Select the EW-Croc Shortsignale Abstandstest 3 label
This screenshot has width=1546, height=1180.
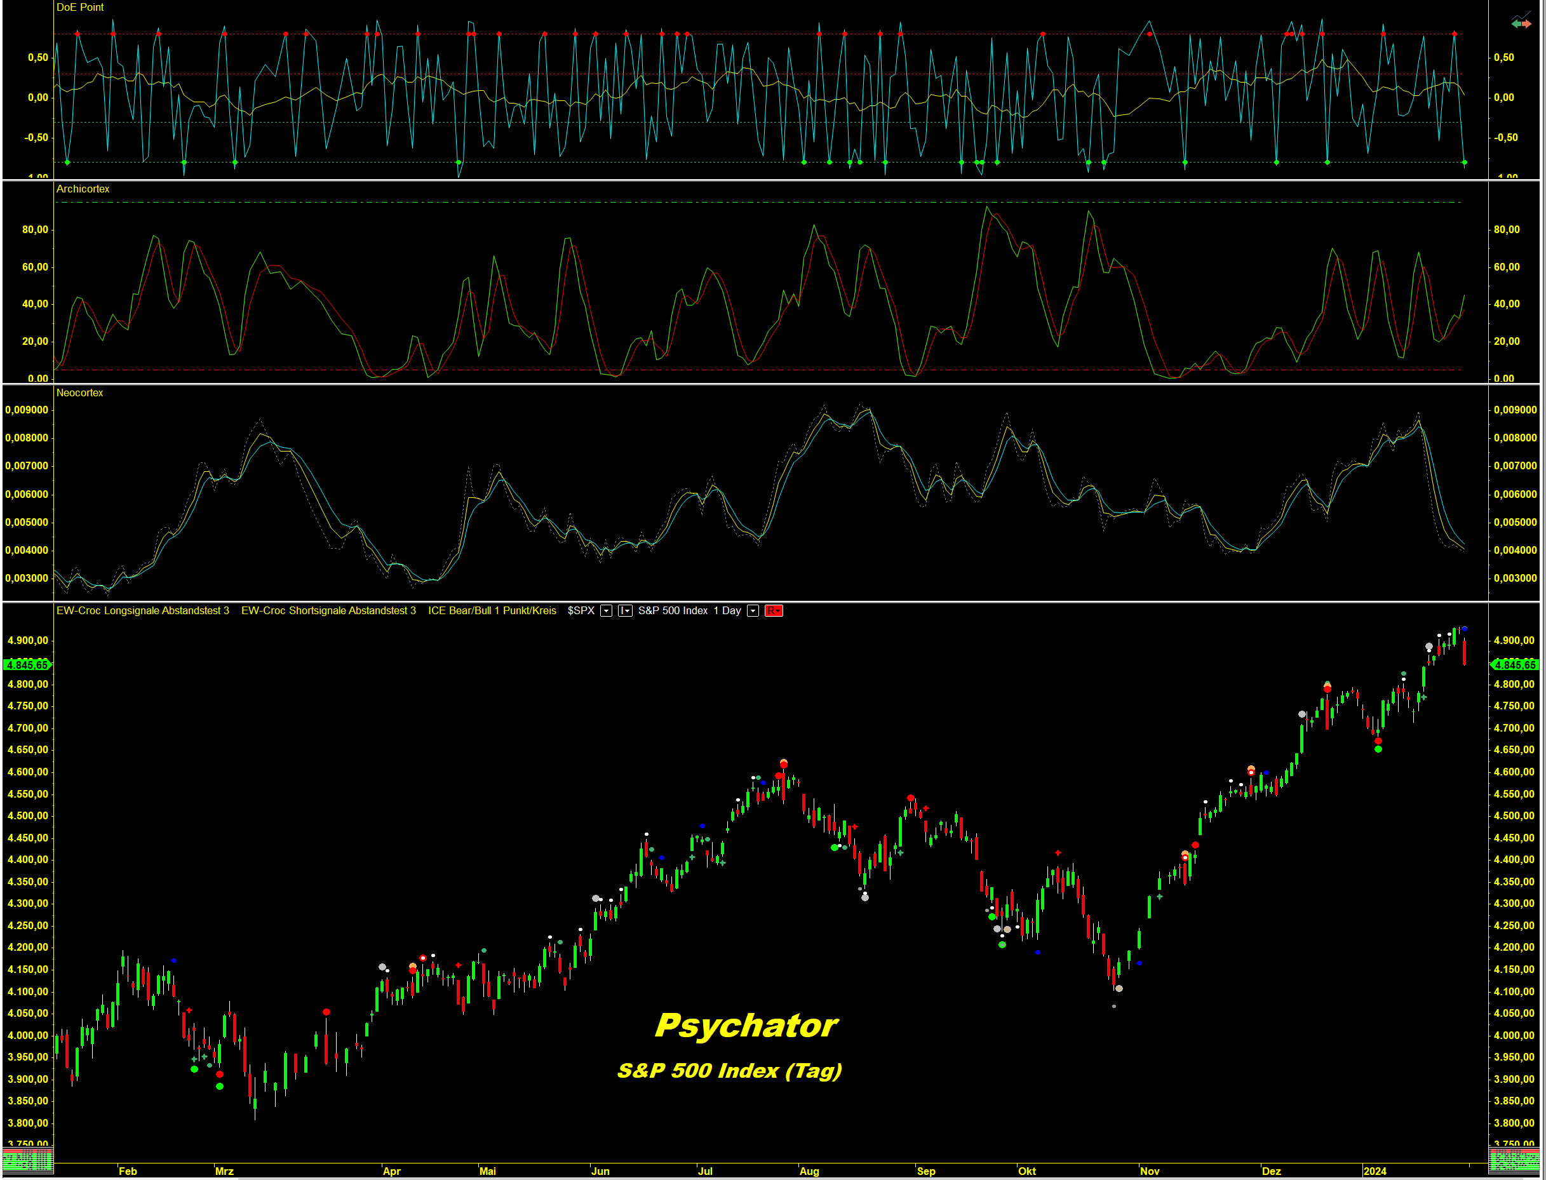point(328,611)
